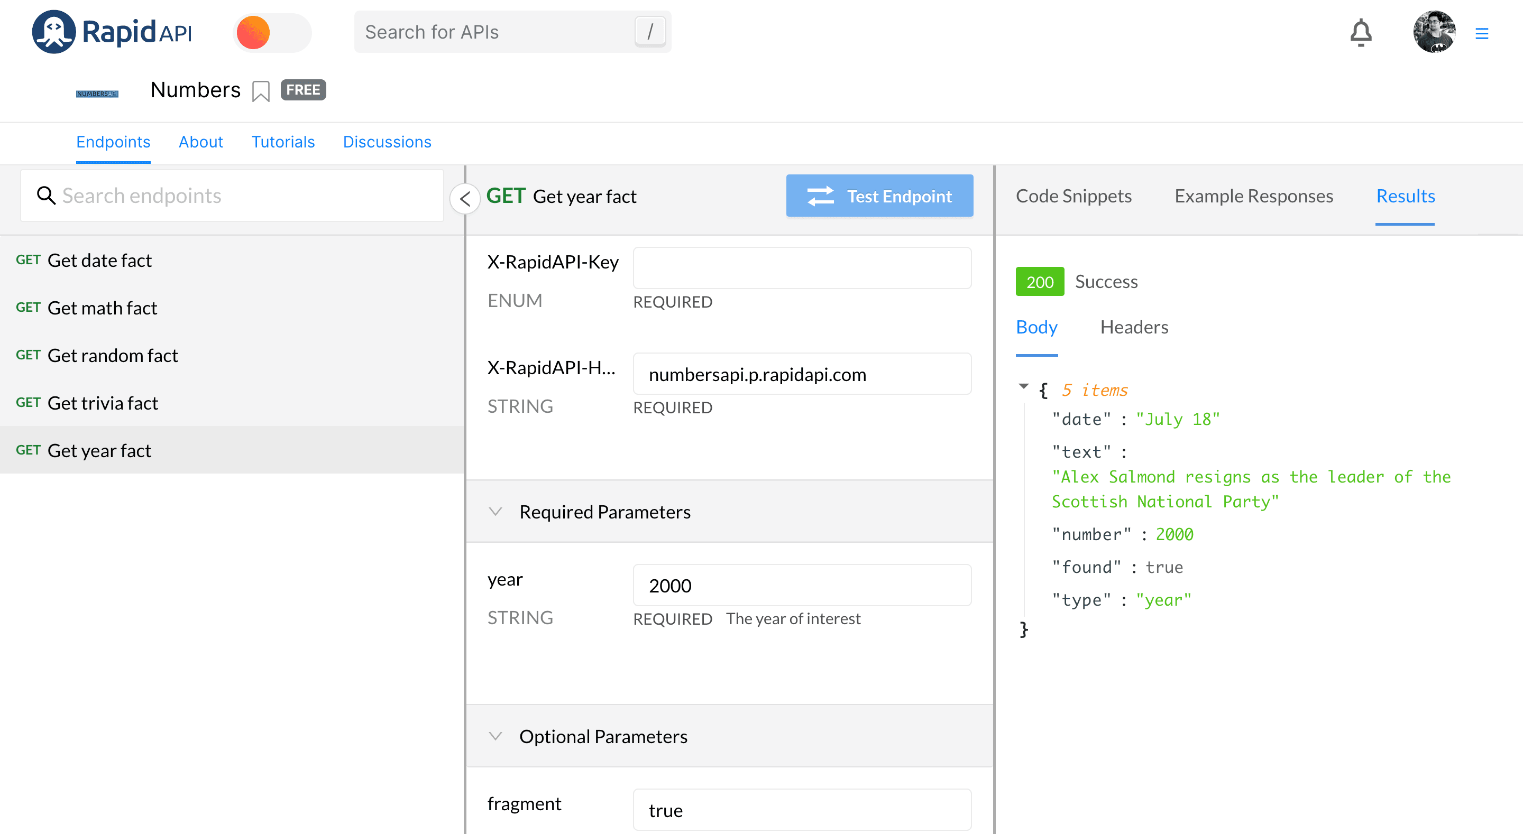Image resolution: width=1523 pixels, height=834 pixels.
Task: Select the Get random fact endpoint
Action: [232, 355]
